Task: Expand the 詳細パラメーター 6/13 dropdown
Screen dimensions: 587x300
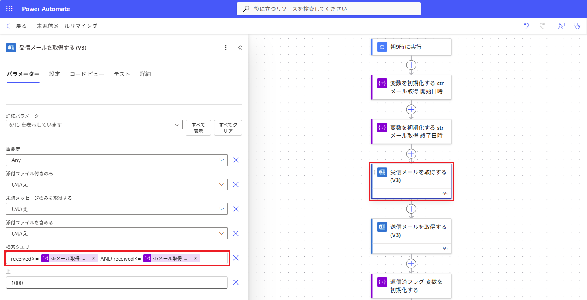Action: point(94,125)
